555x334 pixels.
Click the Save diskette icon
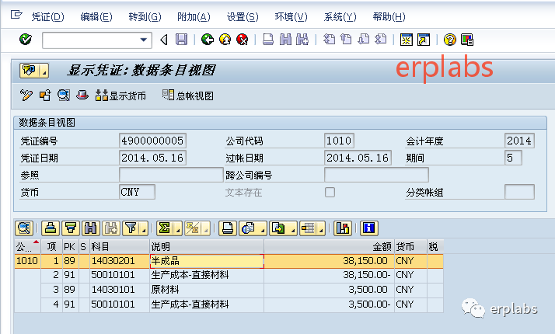pos(182,40)
